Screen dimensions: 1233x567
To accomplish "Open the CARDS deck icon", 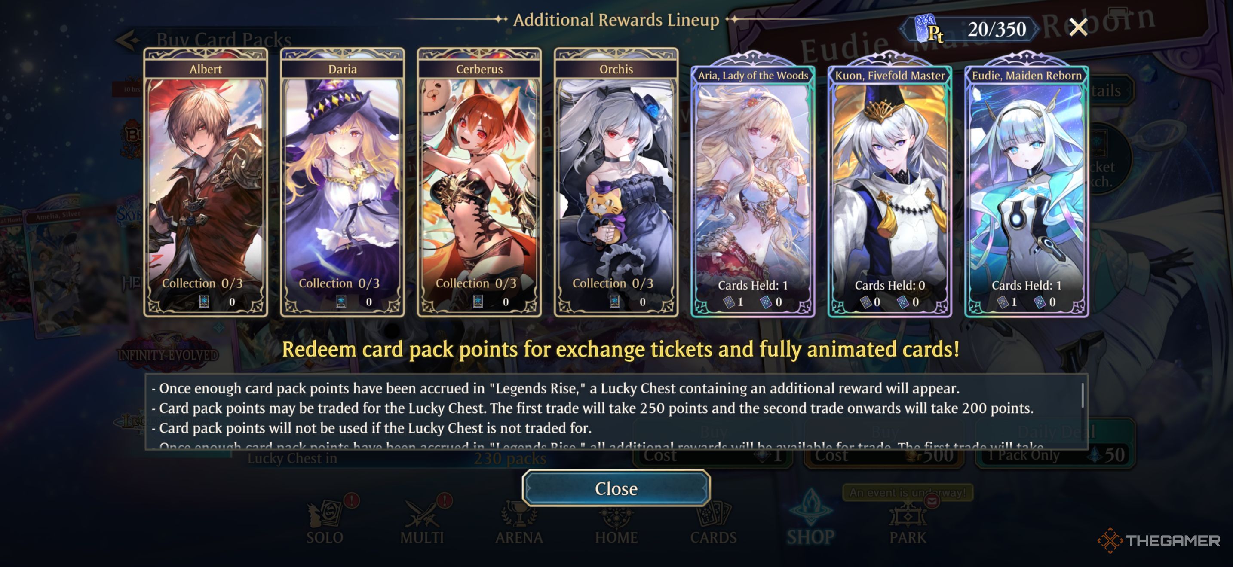I will [713, 522].
